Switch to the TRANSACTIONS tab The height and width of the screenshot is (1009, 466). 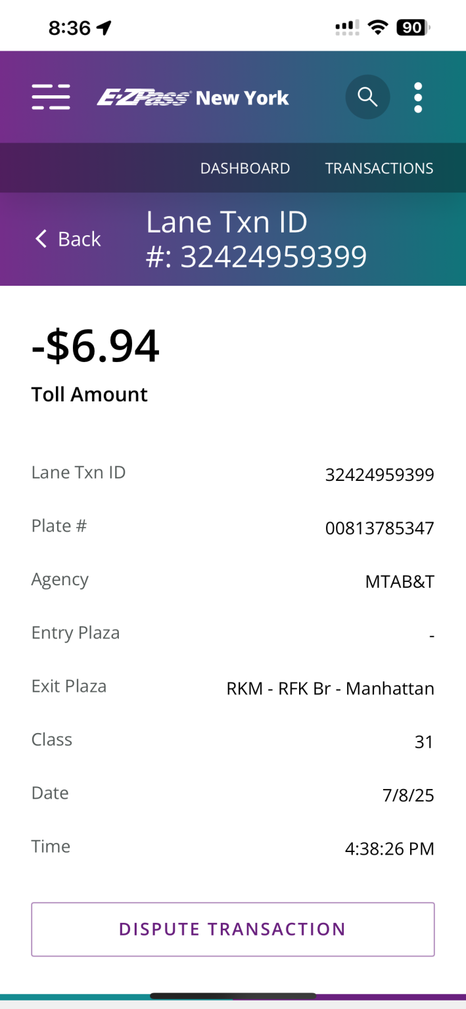click(379, 168)
